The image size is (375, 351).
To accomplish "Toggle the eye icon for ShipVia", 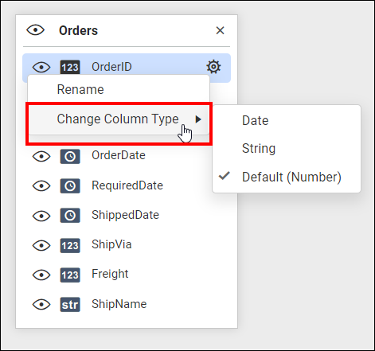I will (x=41, y=245).
